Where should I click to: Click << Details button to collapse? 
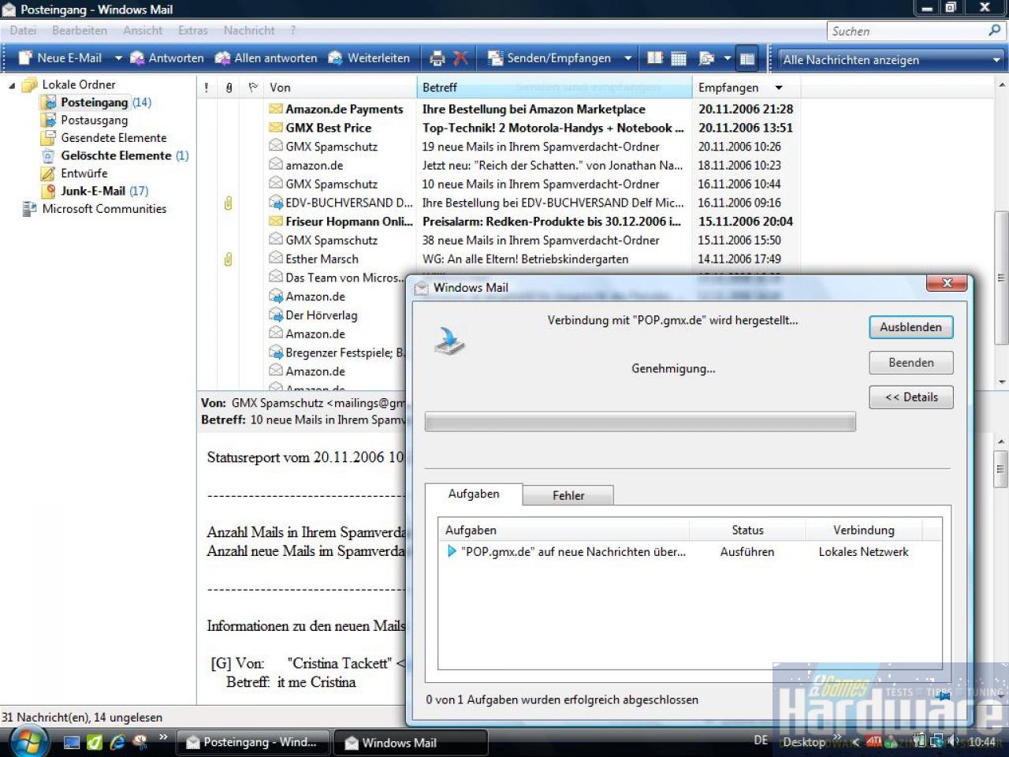point(911,397)
